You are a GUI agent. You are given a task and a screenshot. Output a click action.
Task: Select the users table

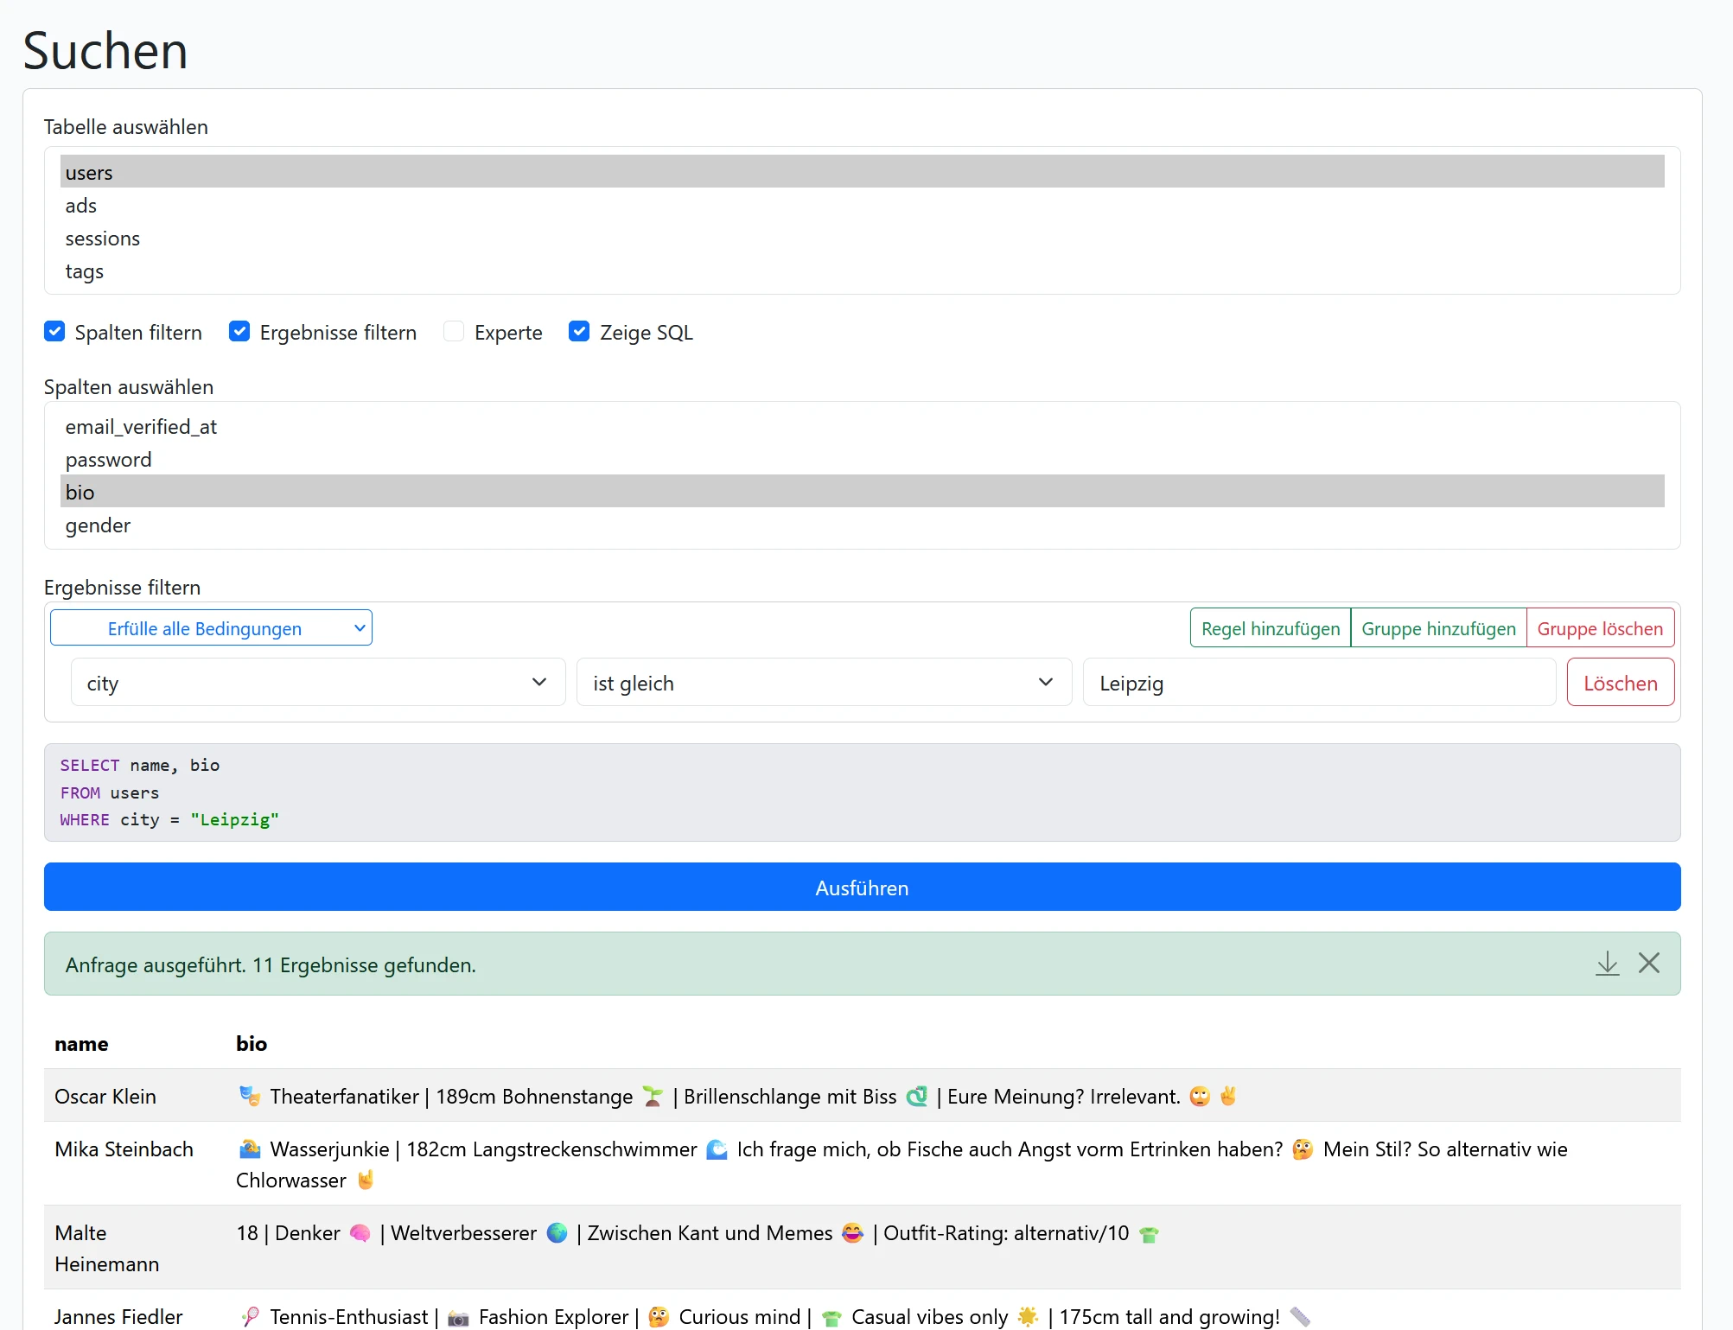click(x=862, y=172)
